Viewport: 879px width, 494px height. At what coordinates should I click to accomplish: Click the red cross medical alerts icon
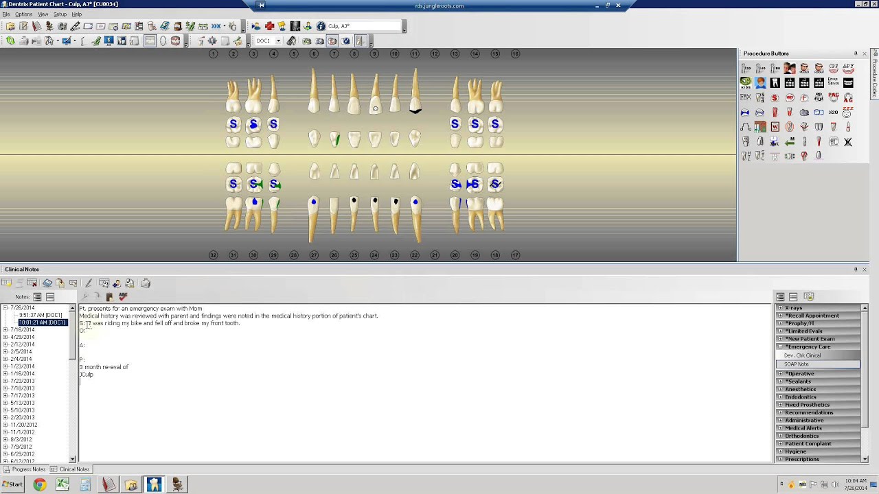point(269,25)
